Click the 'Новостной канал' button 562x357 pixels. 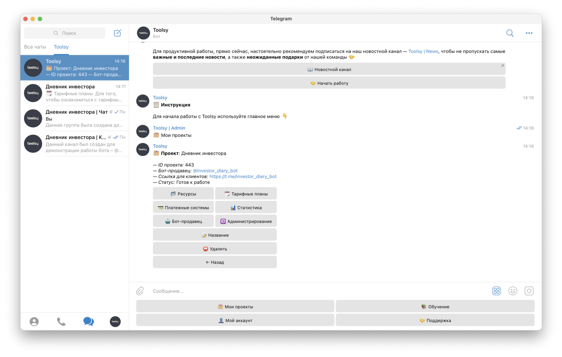[x=329, y=69]
